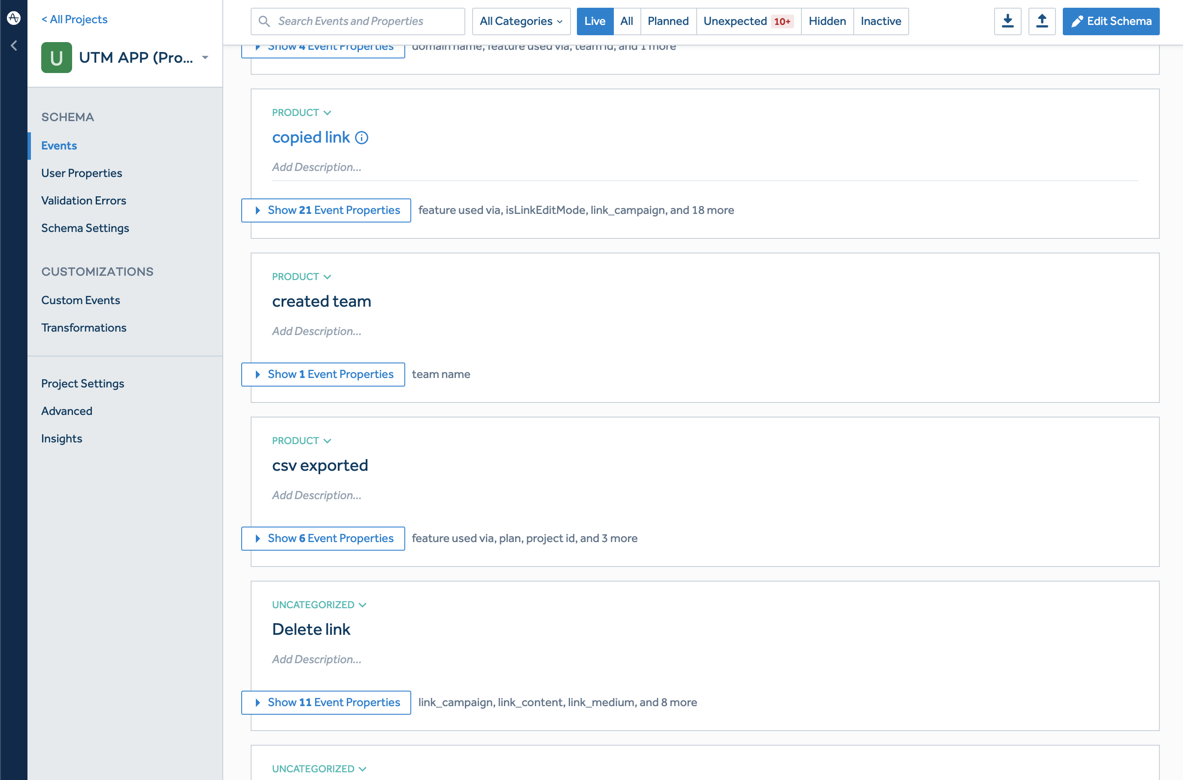Select the Hidden filter tab

tap(827, 21)
